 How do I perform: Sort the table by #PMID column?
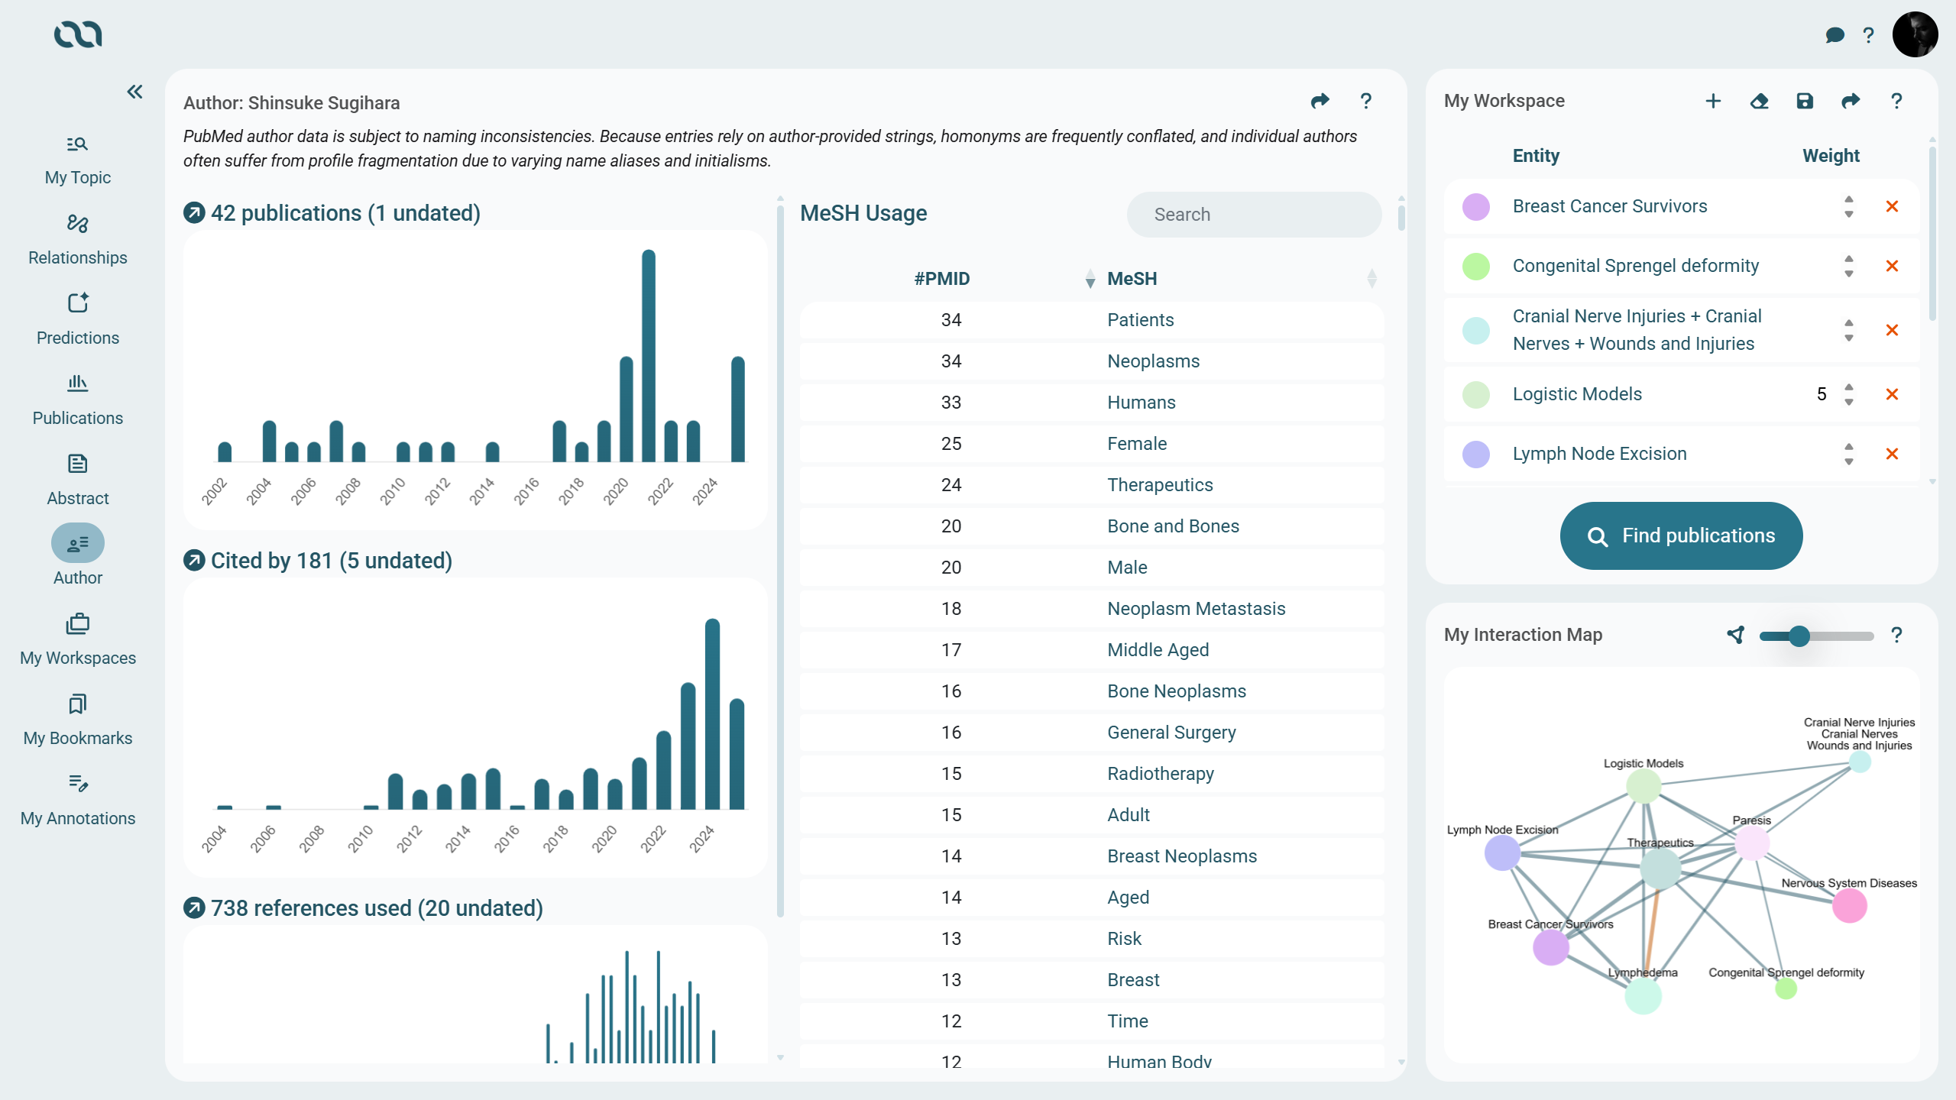(x=1090, y=279)
